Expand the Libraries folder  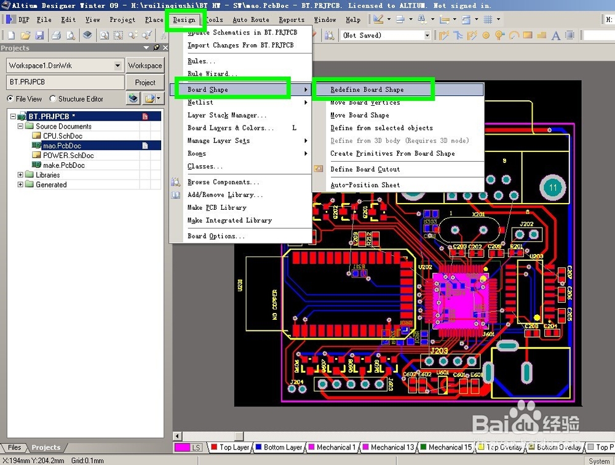[20, 175]
